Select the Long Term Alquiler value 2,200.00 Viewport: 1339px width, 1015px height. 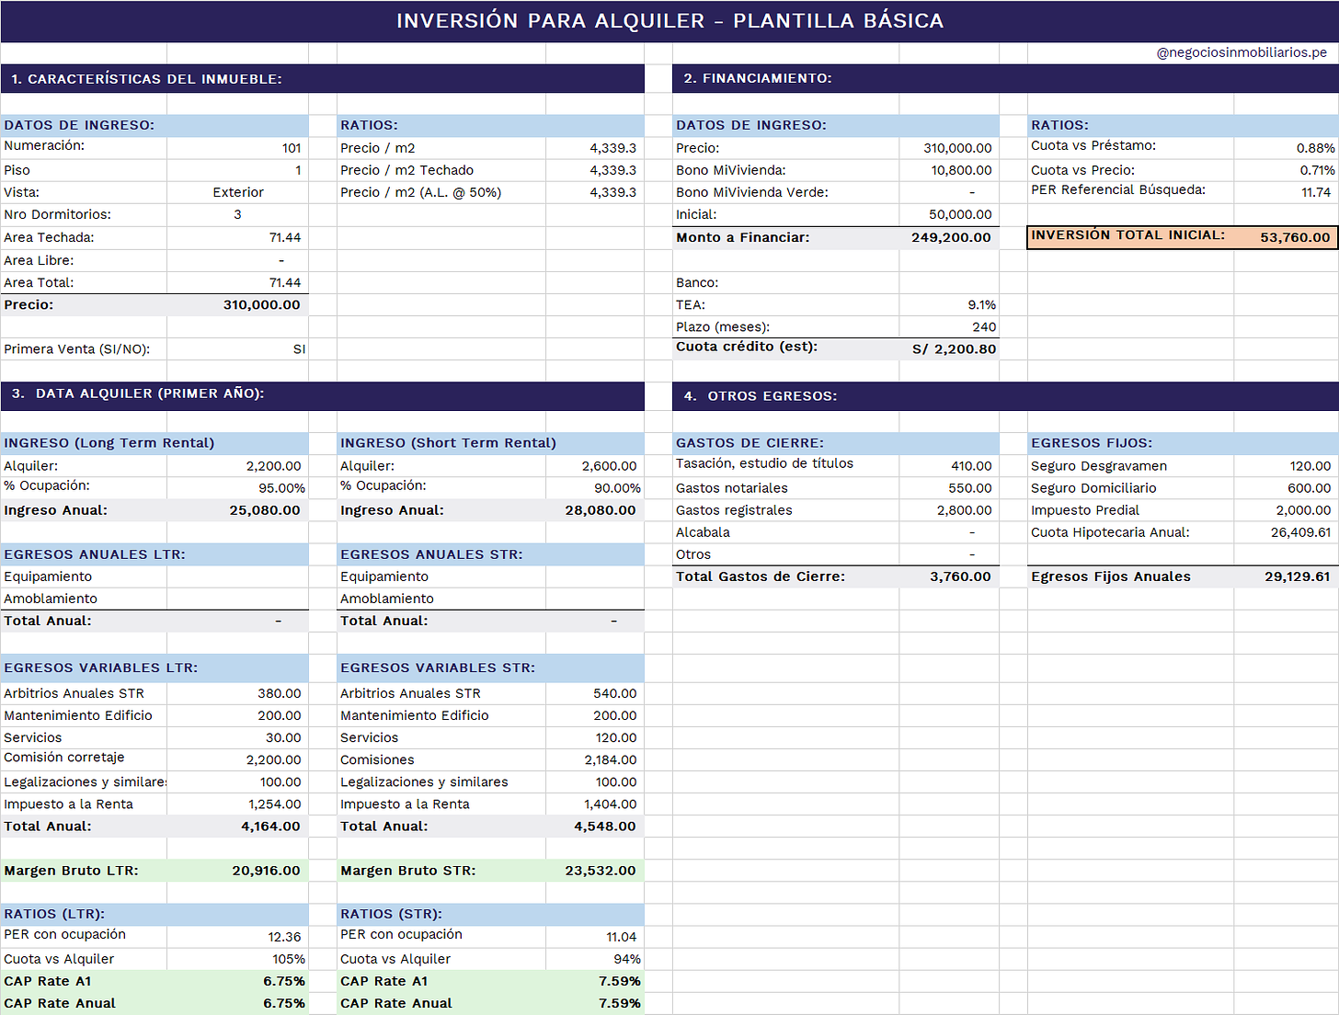(x=237, y=466)
